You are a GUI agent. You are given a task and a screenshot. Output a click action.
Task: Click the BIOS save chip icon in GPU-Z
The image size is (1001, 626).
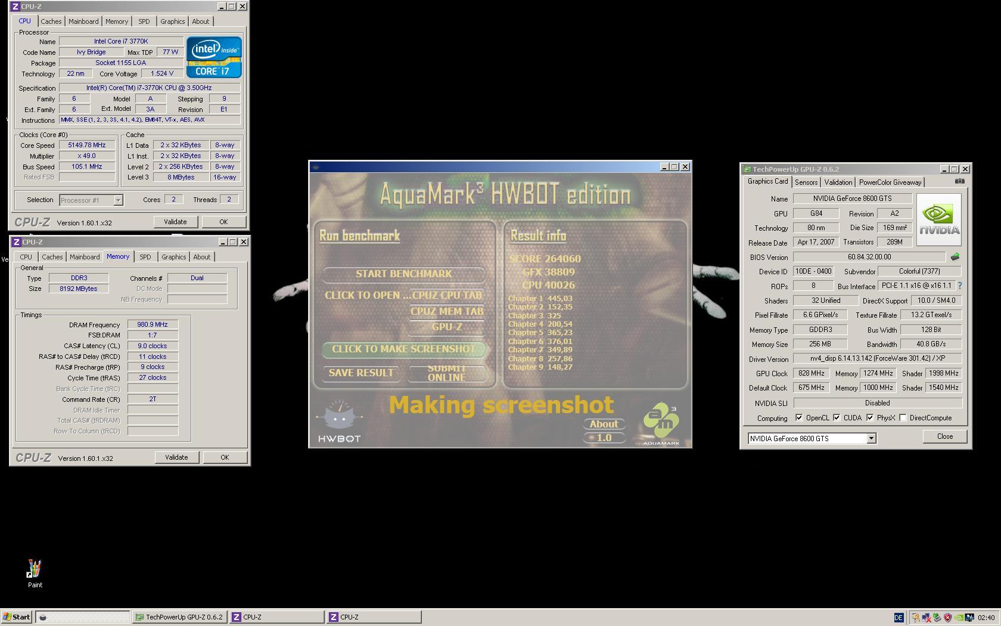coord(955,257)
